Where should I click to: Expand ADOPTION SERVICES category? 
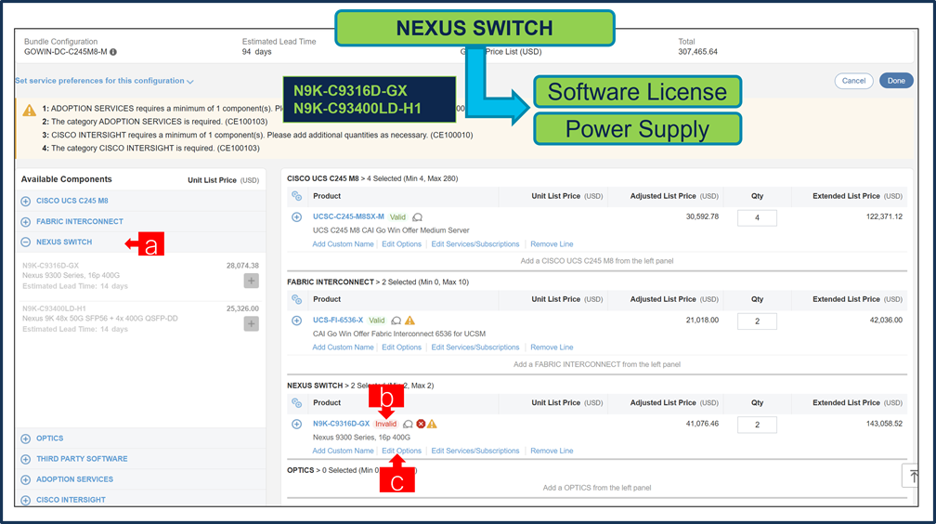tap(26, 479)
